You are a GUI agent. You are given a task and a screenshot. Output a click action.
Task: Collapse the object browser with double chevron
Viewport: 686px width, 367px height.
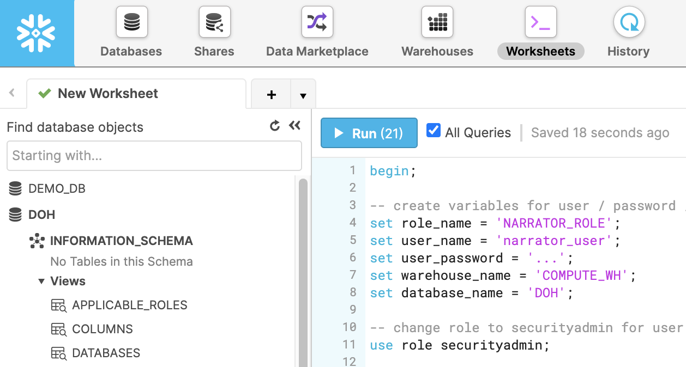pyautogui.click(x=294, y=126)
